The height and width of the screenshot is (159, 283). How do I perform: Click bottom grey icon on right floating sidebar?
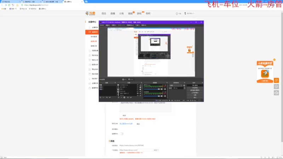[x=276, y=93]
